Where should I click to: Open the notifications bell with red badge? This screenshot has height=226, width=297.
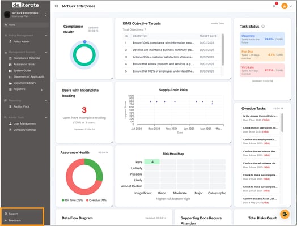(274, 6)
